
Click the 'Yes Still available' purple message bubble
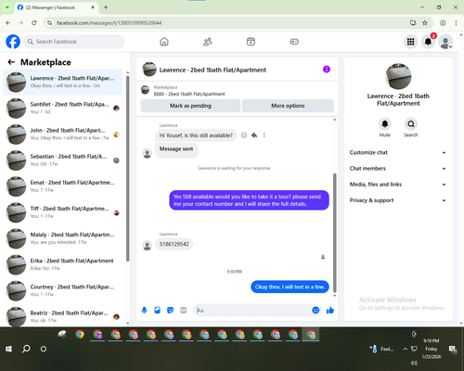click(x=249, y=200)
